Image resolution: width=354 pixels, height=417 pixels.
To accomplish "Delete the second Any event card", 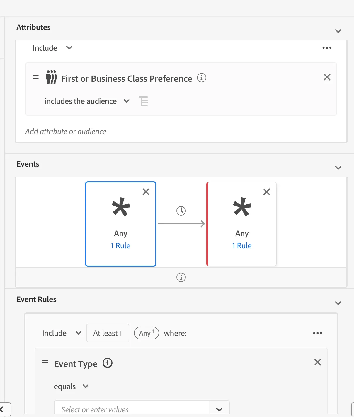I will [267, 192].
